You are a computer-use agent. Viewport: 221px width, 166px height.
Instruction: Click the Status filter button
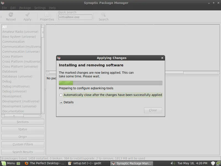pyautogui.click(x=23, y=129)
